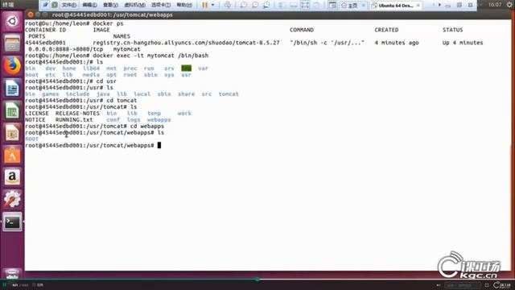Open the 查看(V) menu
The image size is (515, 290).
[110, 5]
